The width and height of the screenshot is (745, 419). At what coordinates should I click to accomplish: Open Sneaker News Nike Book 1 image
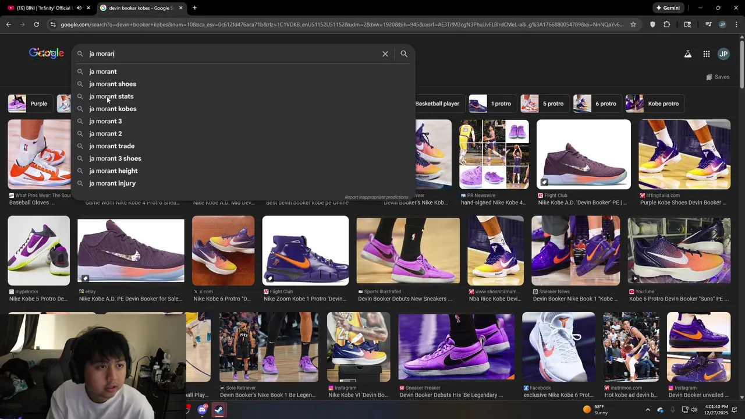pos(576,250)
